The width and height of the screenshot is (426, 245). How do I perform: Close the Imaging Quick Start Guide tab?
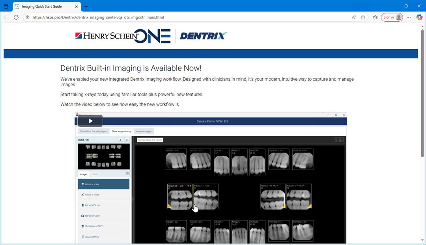pyautogui.click(x=77, y=7)
